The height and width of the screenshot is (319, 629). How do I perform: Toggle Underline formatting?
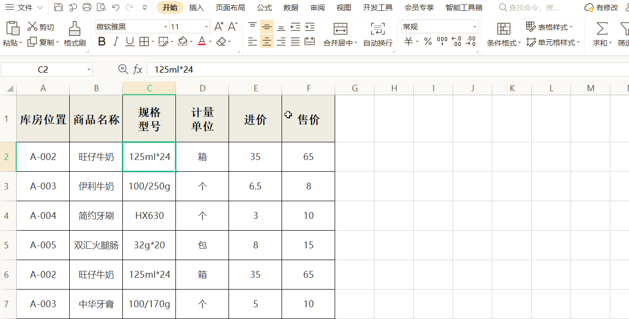[x=130, y=42]
